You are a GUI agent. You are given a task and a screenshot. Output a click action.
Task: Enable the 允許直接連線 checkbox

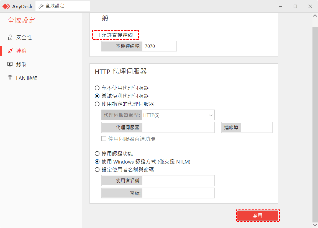tap(97, 35)
